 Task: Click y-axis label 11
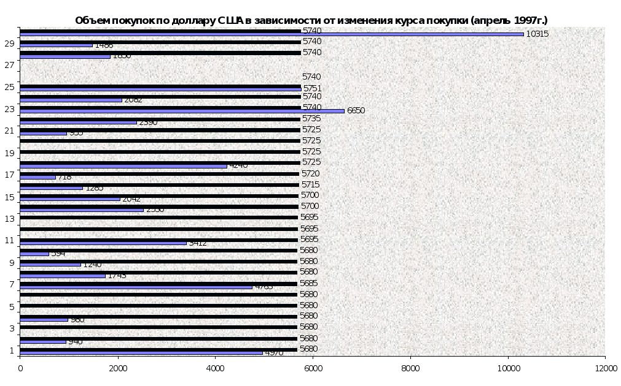tap(9, 240)
